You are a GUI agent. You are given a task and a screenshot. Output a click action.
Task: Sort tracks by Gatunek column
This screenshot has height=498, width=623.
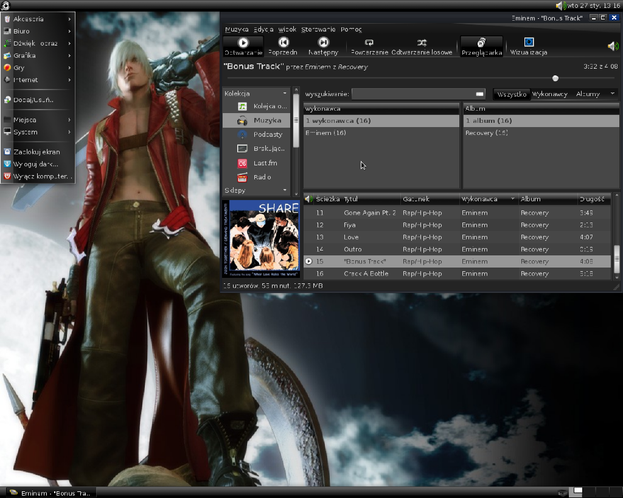click(x=430, y=199)
